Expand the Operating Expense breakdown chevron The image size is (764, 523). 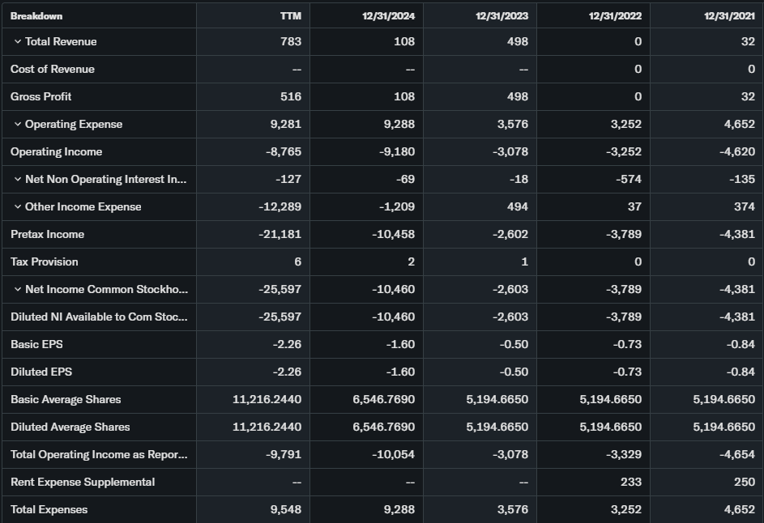[18, 125]
